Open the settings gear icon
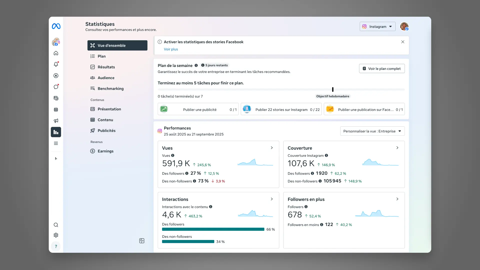This screenshot has height=270, width=480. 56,235
